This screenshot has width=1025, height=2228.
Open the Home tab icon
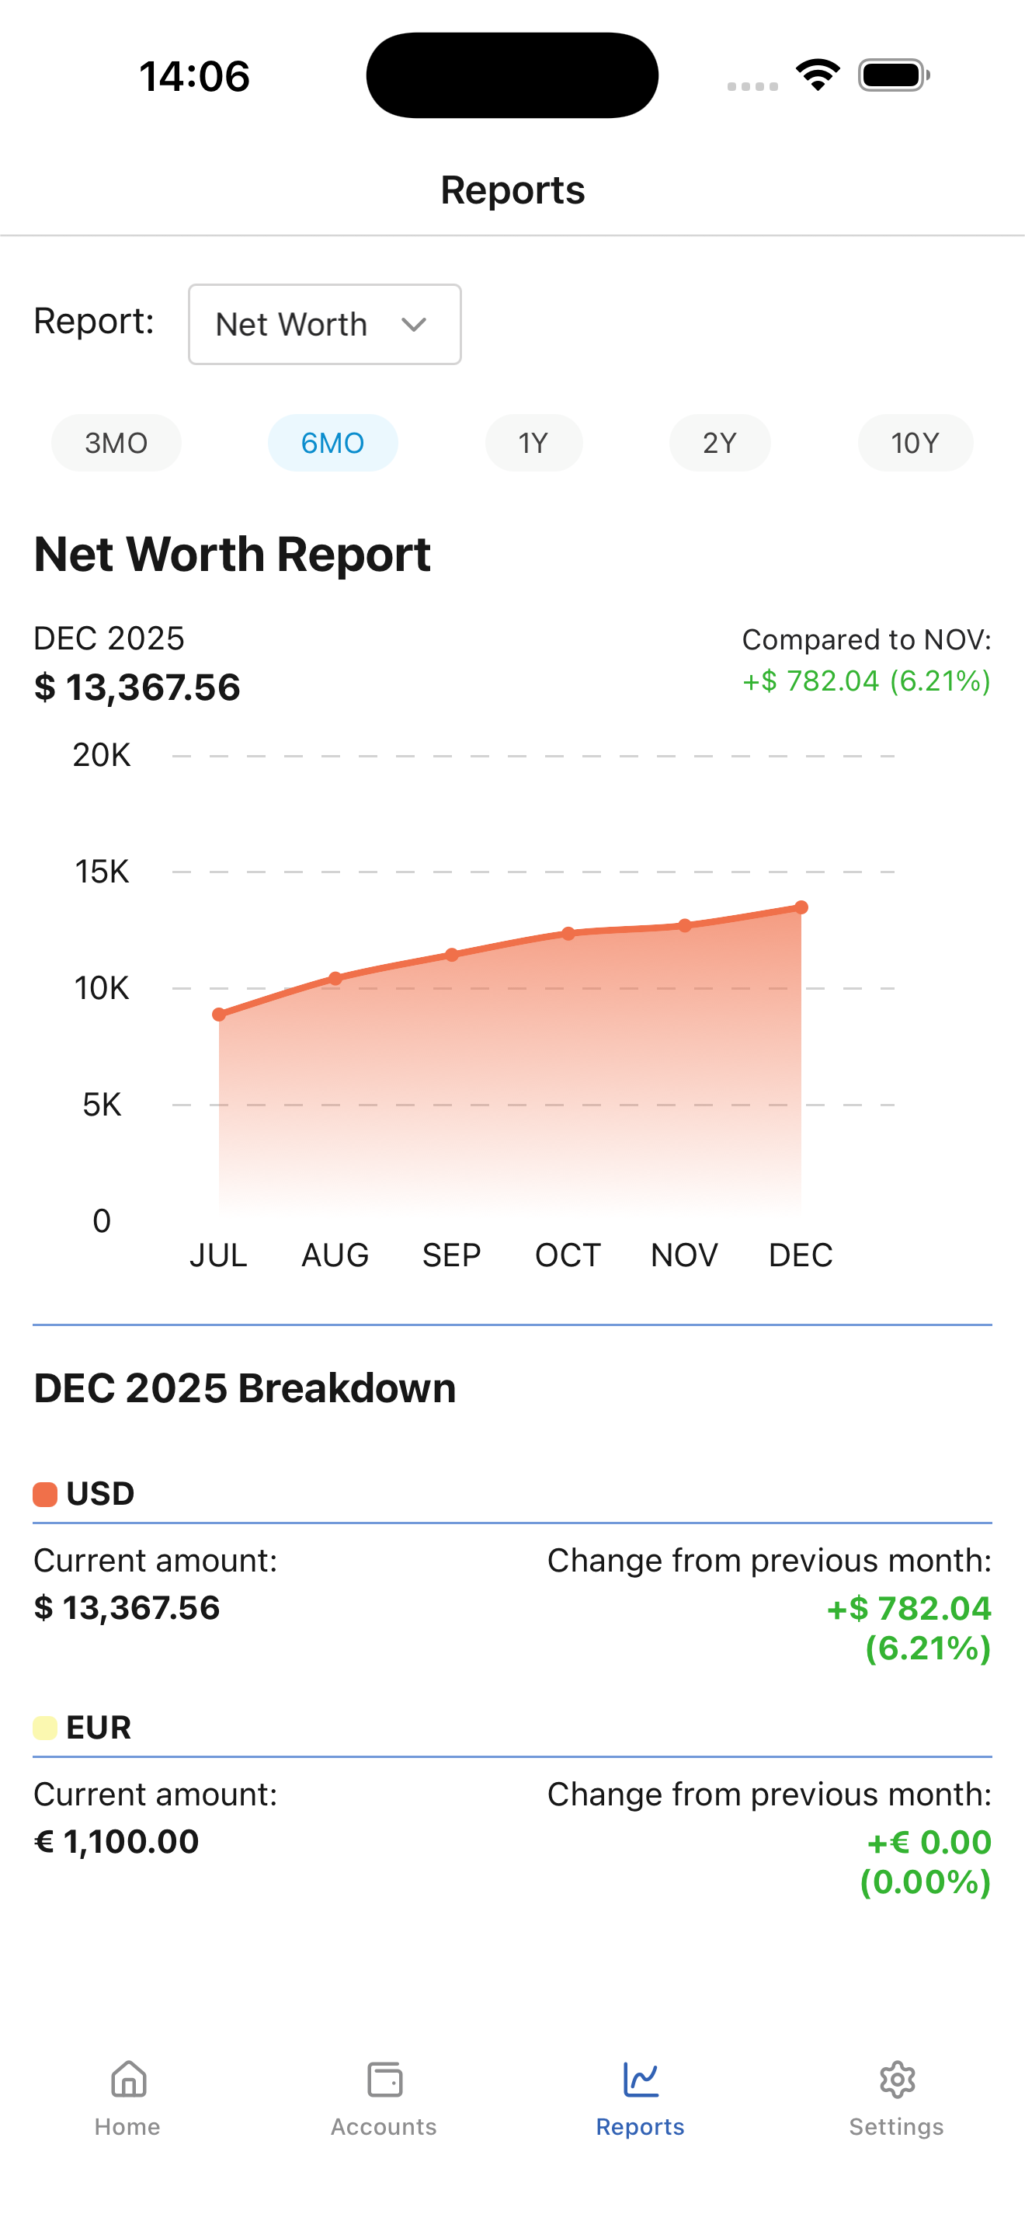coord(128,2080)
